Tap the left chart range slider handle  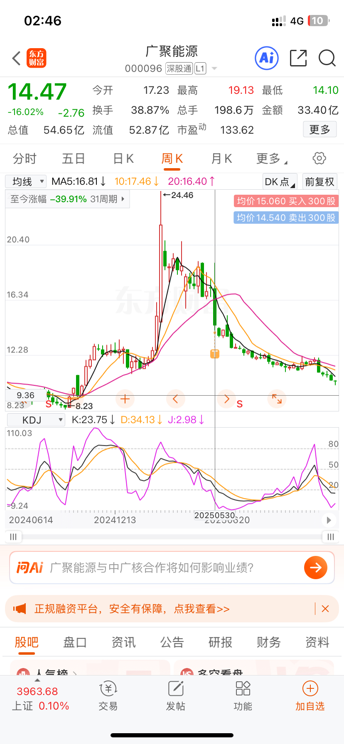13,537
